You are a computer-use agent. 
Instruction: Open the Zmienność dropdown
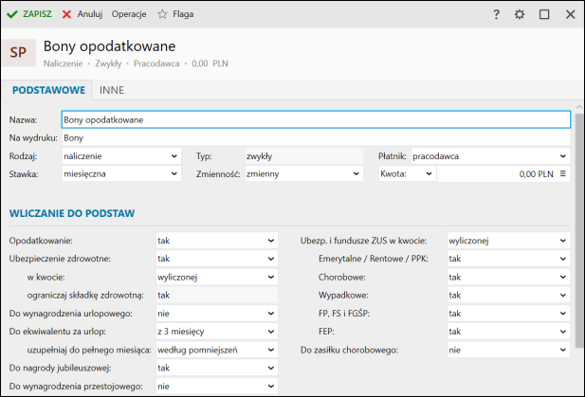pos(302,174)
